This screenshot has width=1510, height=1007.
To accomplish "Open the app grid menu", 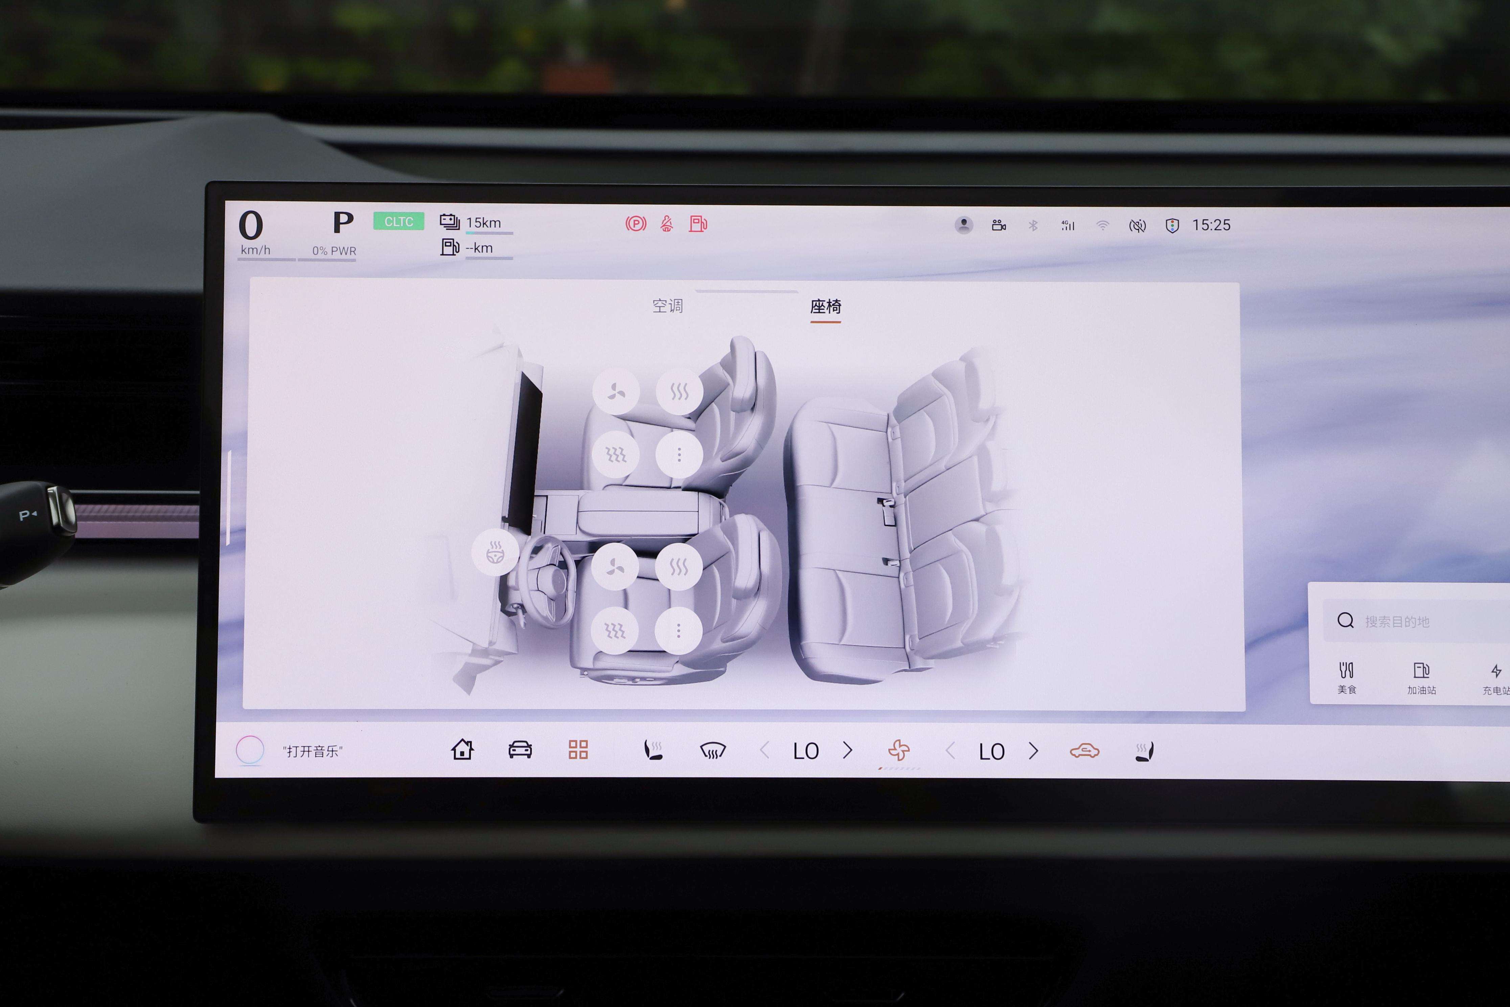I will coord(578,749).
